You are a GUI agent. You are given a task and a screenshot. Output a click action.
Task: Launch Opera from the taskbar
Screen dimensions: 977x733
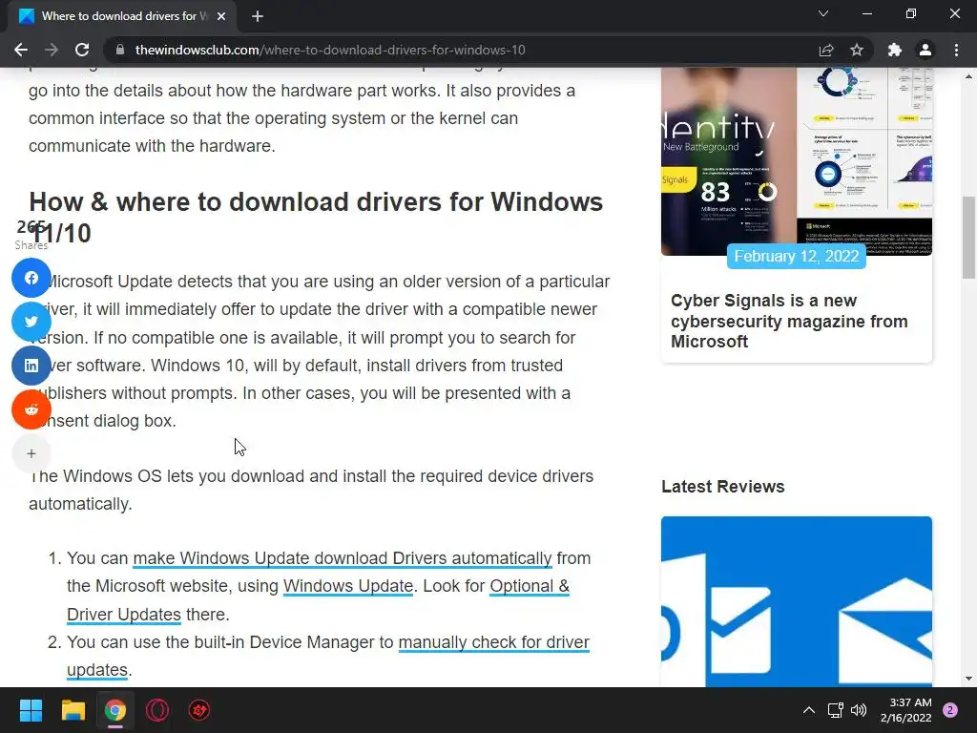point(157,710)
